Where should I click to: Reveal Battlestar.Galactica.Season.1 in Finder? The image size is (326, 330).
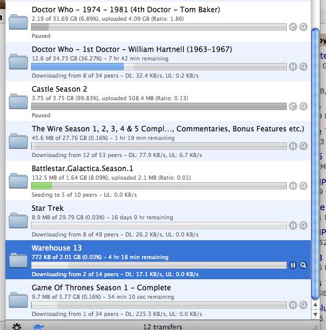pos(303,186)
